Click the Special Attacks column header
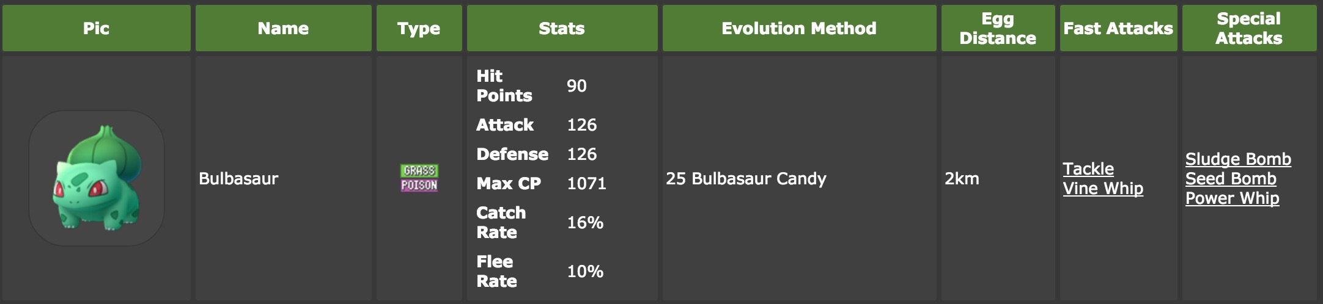The height and width of the screenshot is (304, 1323). coord(1250,28)
